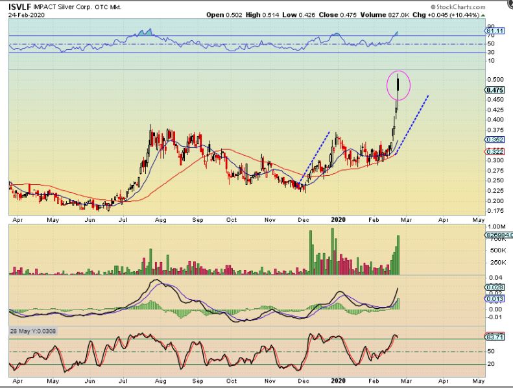
Task: Click the IMPACT Silver Corp. company name
Action: (x=63, y=7)
